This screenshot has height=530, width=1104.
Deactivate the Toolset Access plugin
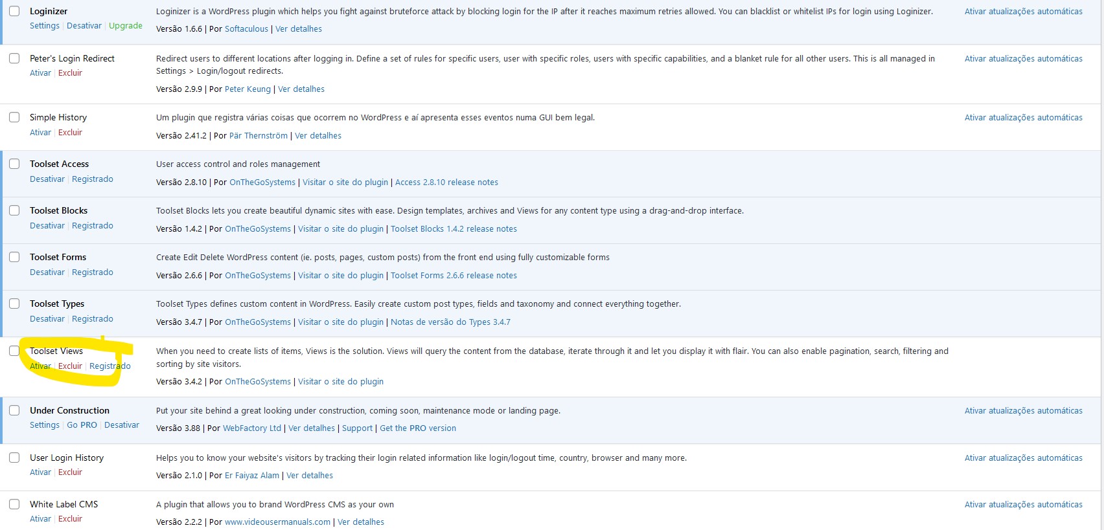click(47, 179)
